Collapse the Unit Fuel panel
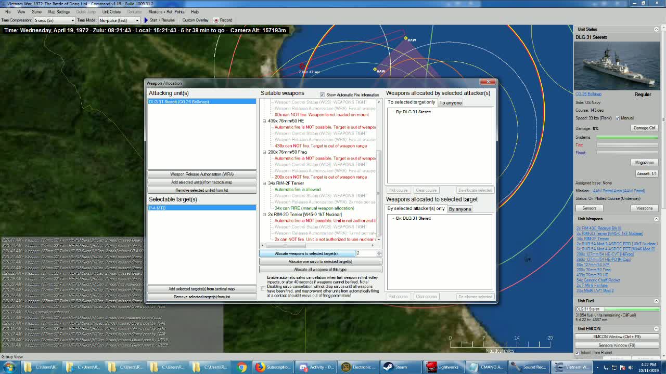The image size is (666, 374). (x=656, y=301)
